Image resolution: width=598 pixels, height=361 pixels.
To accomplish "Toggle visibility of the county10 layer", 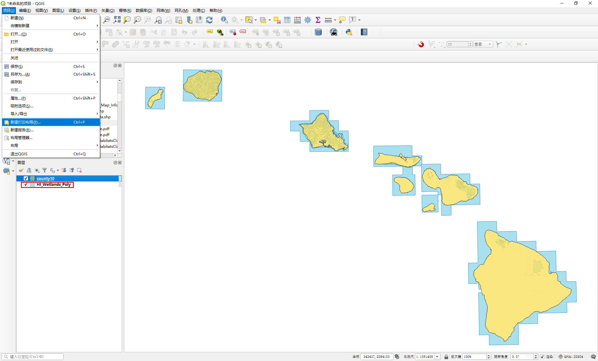I will (x=26, y=178).
